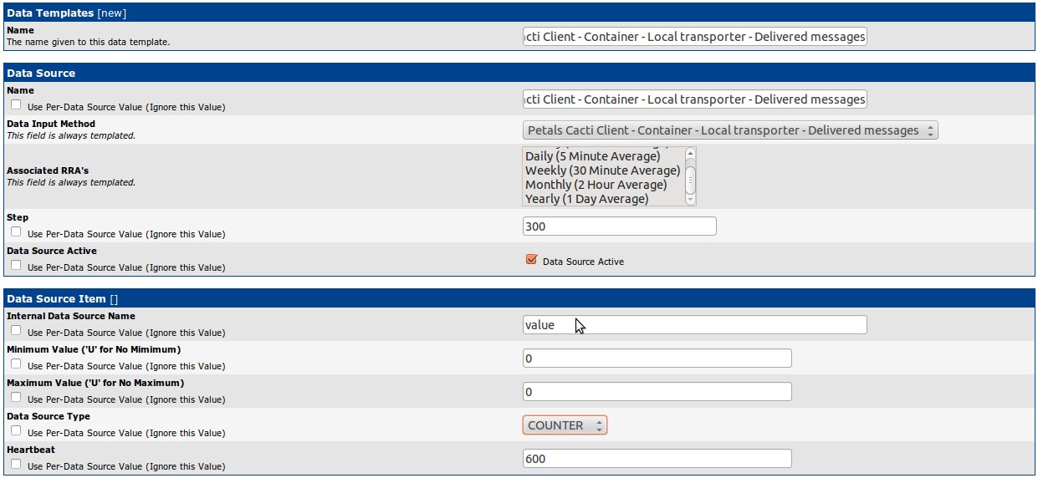Click the Data Source Name text field
The height and width of the screenshot is (478, 1038).
[694, 99]
